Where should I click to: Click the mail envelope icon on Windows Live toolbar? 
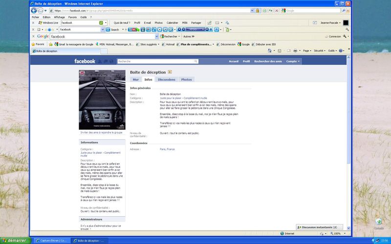coord(217,22)
